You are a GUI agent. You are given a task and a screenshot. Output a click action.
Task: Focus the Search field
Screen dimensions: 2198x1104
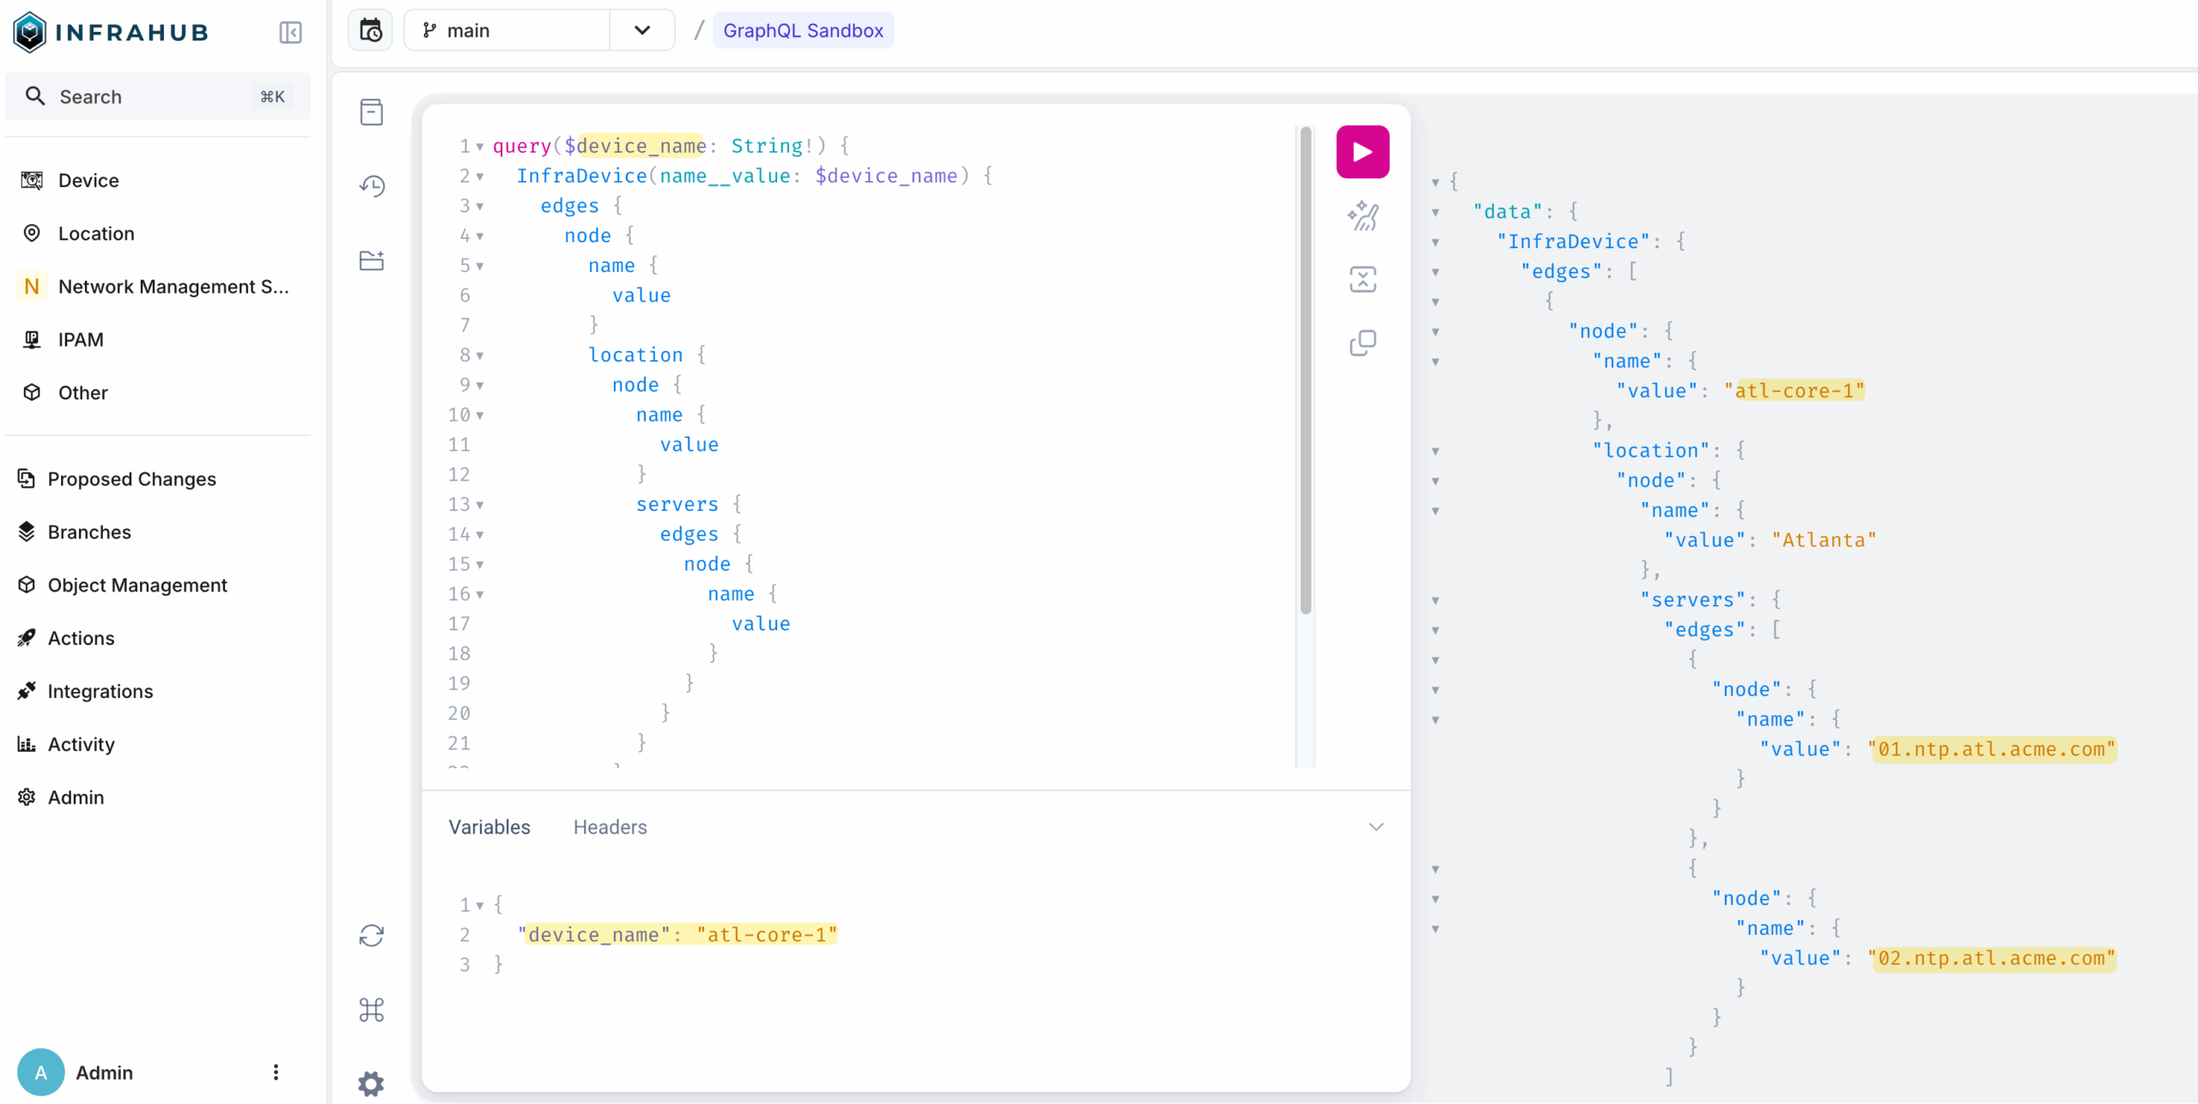tap(158, 97)
